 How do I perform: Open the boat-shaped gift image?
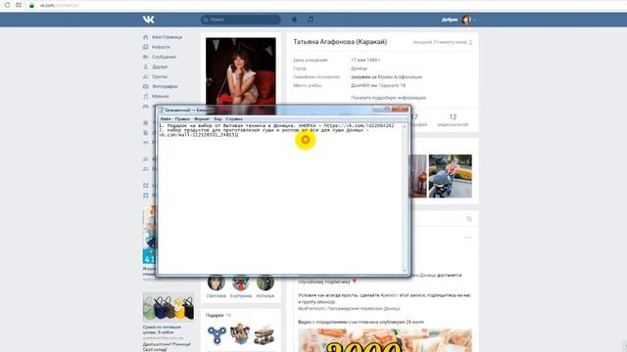(265, 334)
